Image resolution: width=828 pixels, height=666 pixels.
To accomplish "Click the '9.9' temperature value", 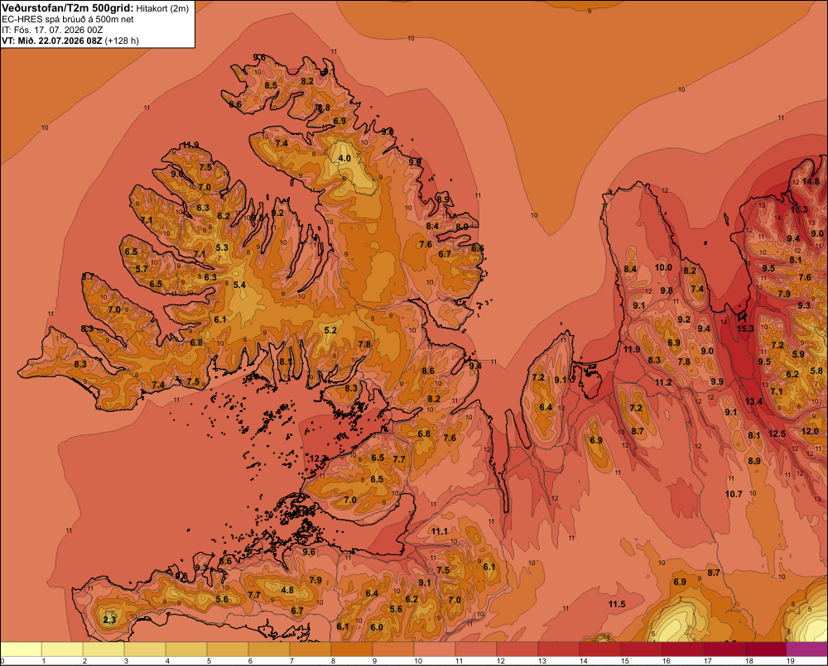I will pyautogui.click(x=716, y=381).
